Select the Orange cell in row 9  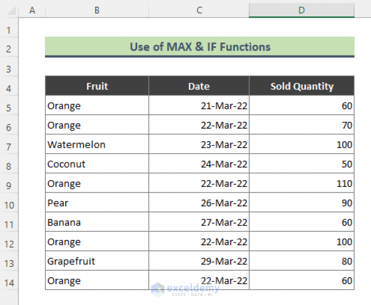coord(97,183)
